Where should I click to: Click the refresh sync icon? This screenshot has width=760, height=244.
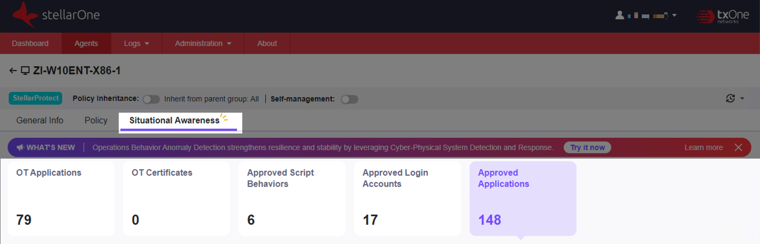click(730, 98)
